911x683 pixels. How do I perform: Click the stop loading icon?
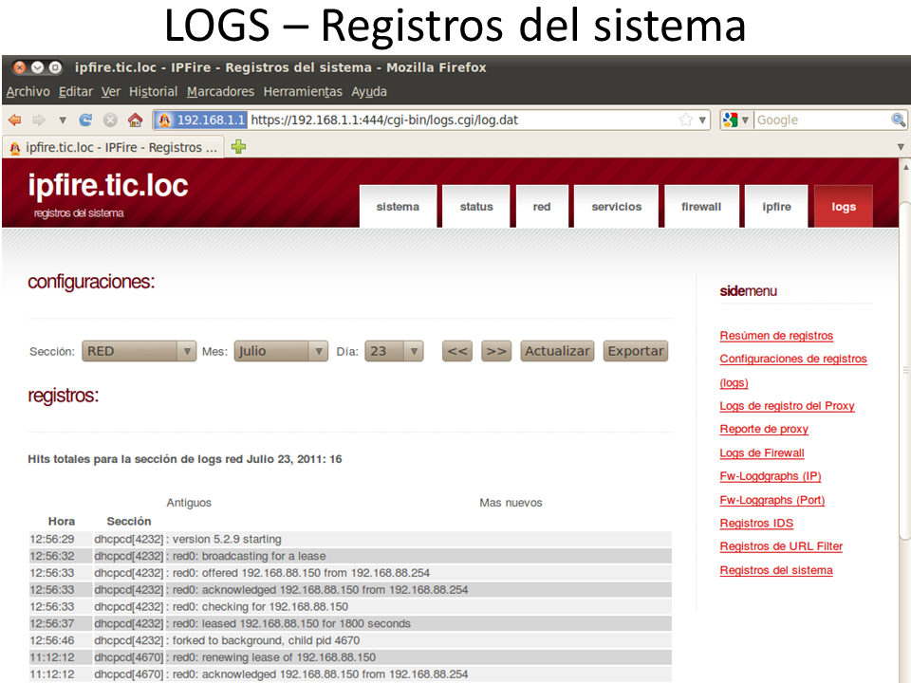coord(110,120)
